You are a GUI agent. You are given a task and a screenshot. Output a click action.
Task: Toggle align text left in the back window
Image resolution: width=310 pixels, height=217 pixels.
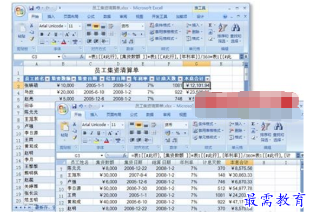[x=89, y=33]
